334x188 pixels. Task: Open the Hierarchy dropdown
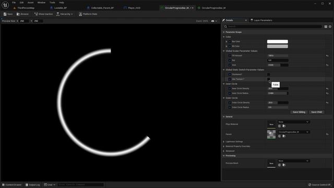(65, 14)
